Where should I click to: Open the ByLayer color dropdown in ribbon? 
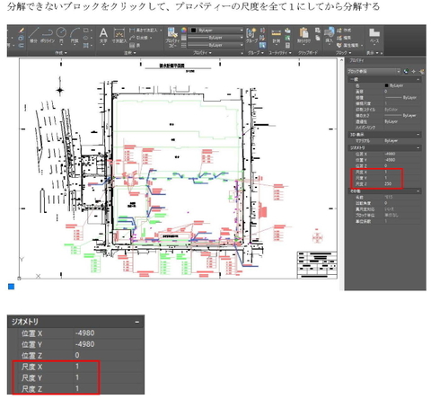[217, 31]
